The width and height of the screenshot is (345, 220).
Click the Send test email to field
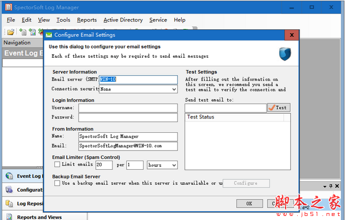coord(226,108)
